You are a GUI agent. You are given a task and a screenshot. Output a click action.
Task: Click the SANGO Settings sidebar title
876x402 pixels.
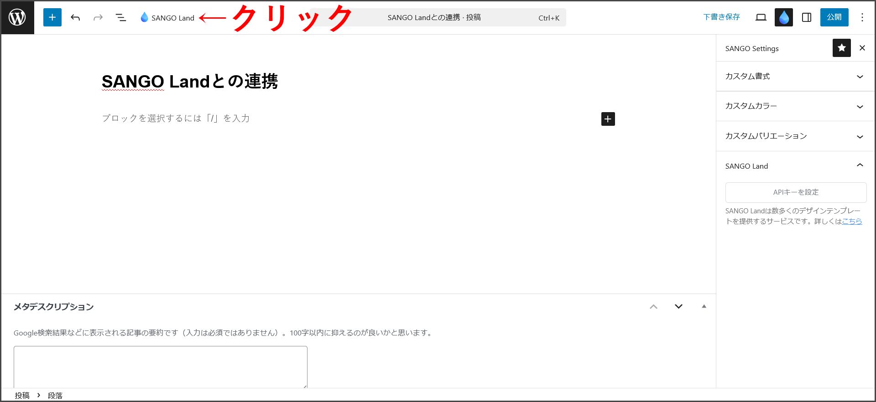pyautogui.click(x=752, y=48)
